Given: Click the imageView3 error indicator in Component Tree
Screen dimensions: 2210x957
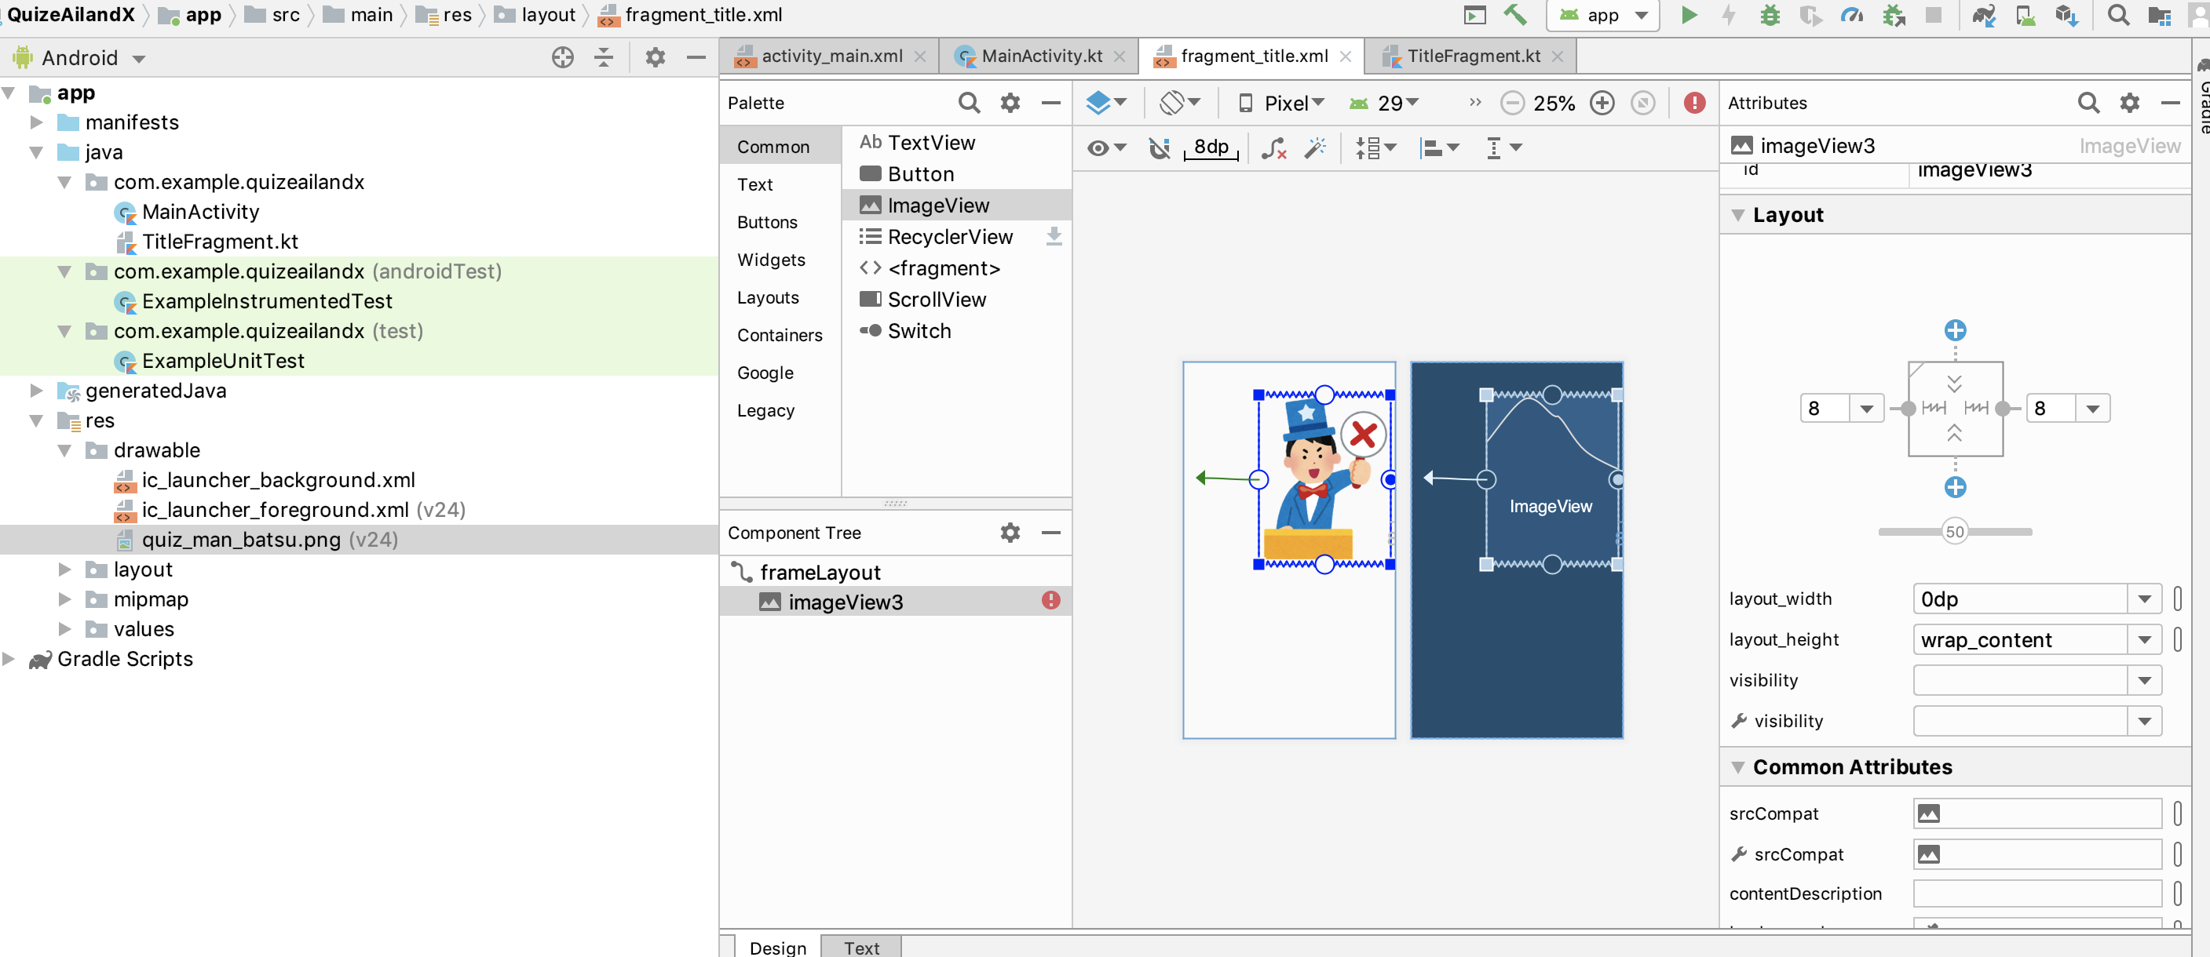Looking at the screenshot, I should coord(1050,600).
